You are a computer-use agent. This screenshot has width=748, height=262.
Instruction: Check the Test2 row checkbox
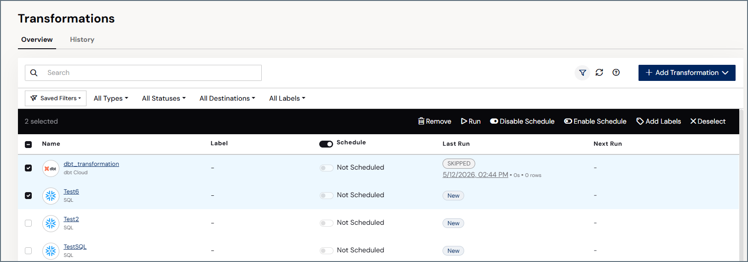pyautogui.click(x=29, y=223)
